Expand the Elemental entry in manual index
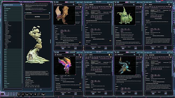The image size is (175, 98). tap(6, 23)
